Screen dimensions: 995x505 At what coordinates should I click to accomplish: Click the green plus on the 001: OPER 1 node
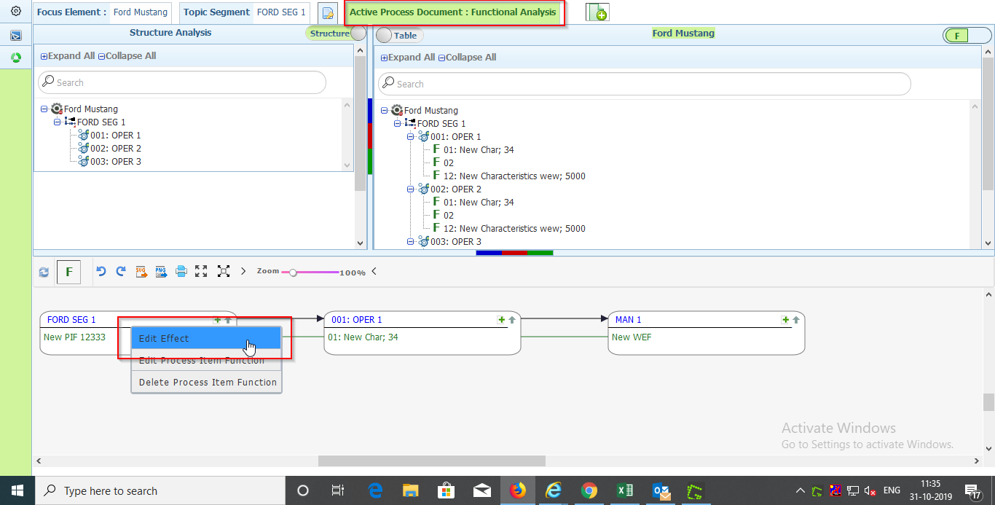point(500,320)
